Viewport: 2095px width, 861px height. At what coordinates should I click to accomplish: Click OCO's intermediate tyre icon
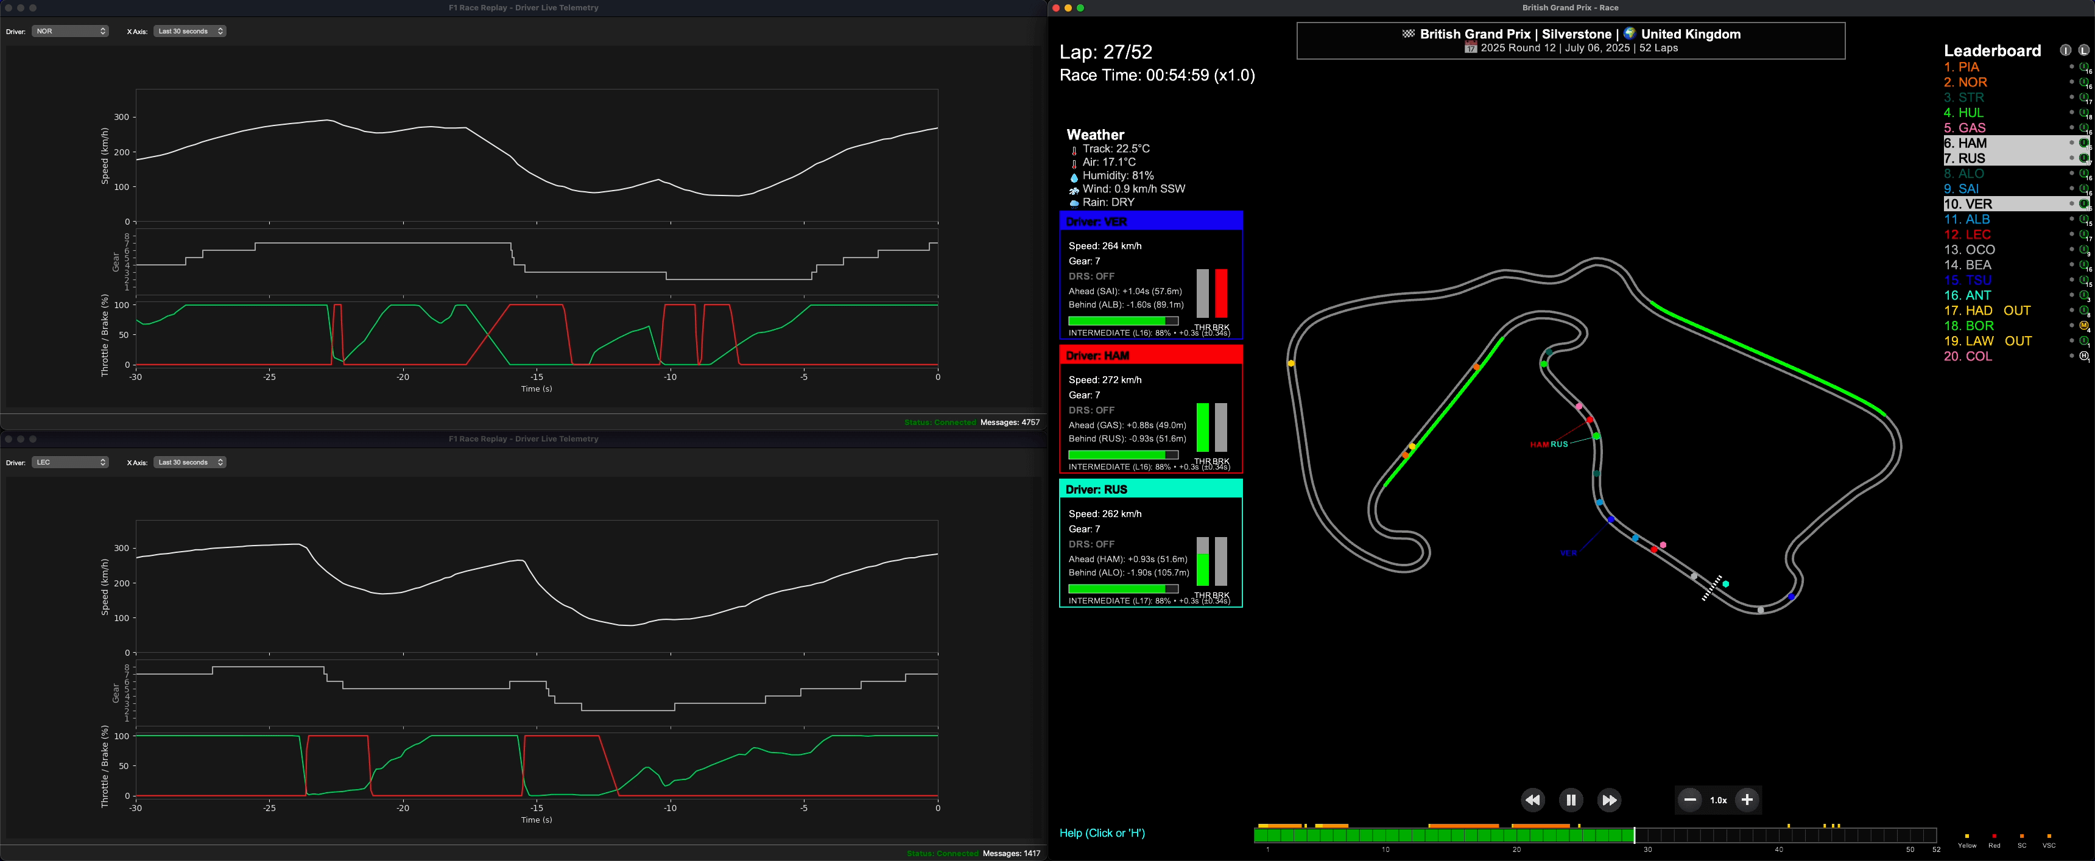[x=2083, y=250]
